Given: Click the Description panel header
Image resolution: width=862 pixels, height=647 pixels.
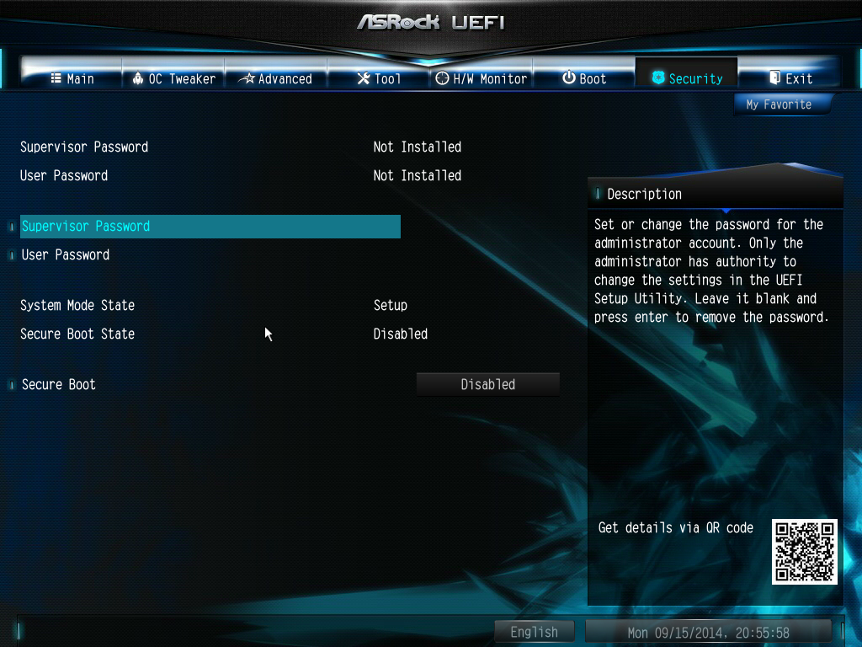Looking at the screenshot, I should pyautogui.click(x=715, y=194).
